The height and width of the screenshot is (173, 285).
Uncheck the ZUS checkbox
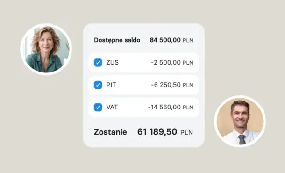[x=98, y=63]
